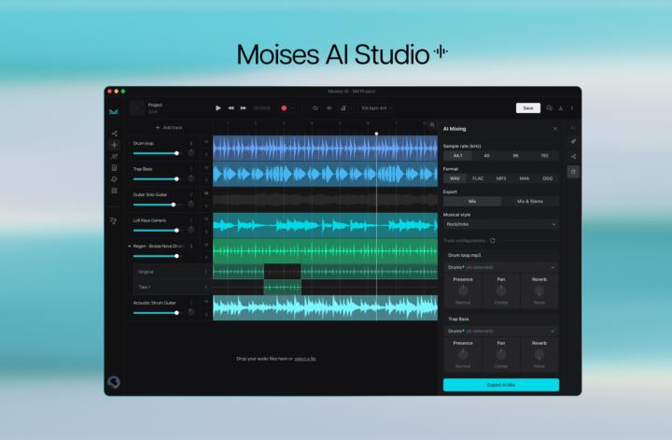Open the rocket icon in right sidebar
The height and width of the screenshot is (440, 672).
tap(573, 141)
